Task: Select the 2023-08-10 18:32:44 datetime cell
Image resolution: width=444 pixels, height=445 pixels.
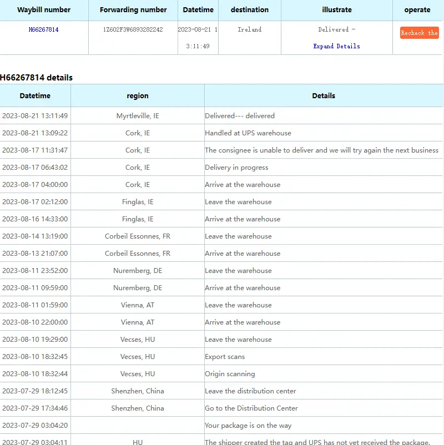Action: (35, 374)
